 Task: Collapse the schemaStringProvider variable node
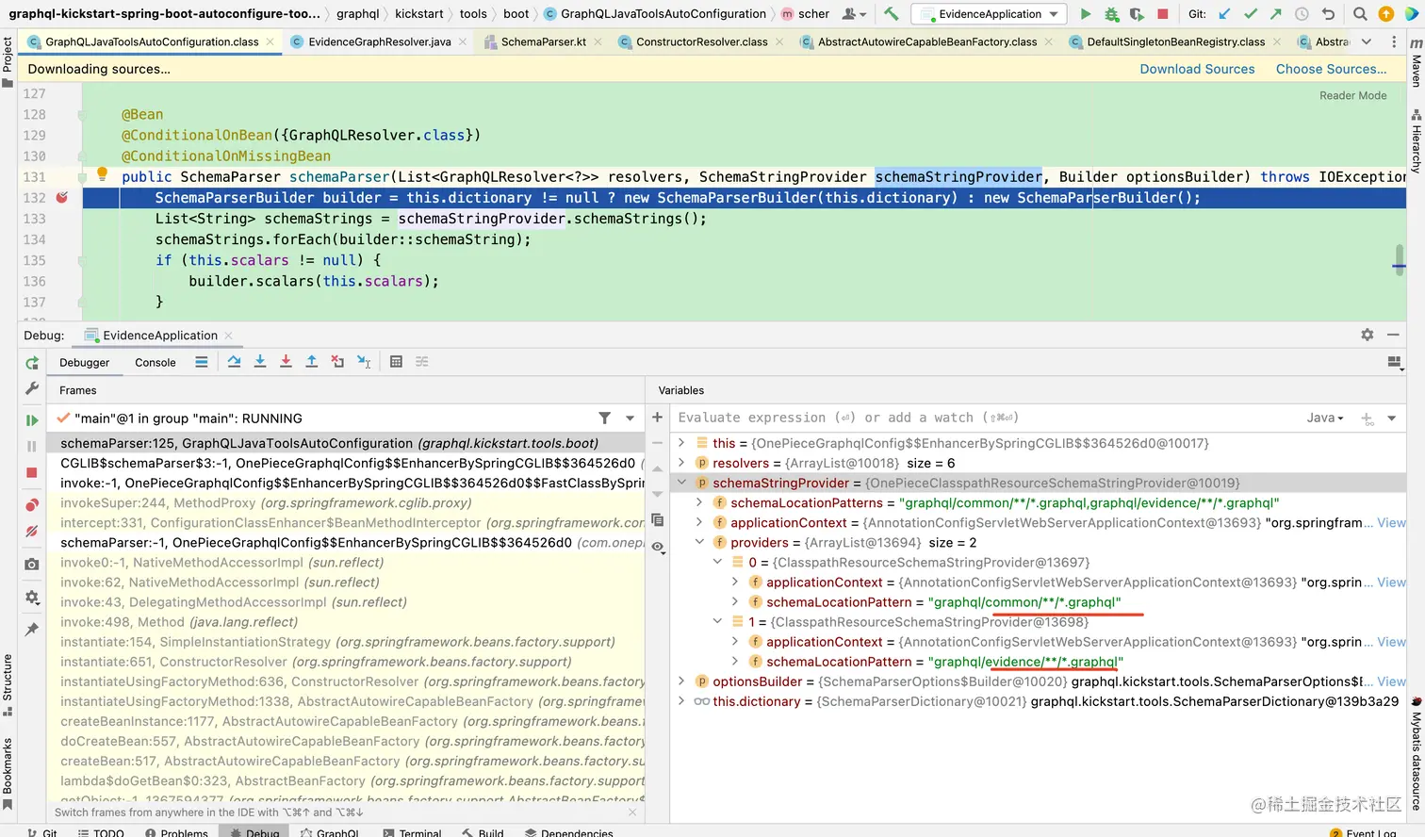(x=681, y=483)
